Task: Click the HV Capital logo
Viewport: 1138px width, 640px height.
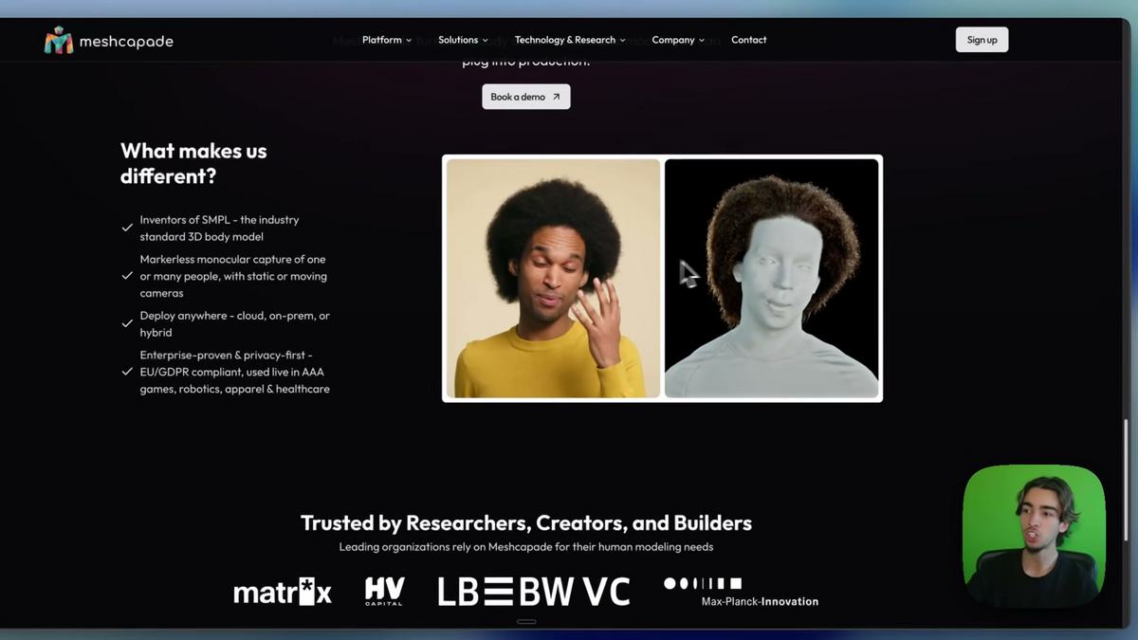Action: point(384,591)
